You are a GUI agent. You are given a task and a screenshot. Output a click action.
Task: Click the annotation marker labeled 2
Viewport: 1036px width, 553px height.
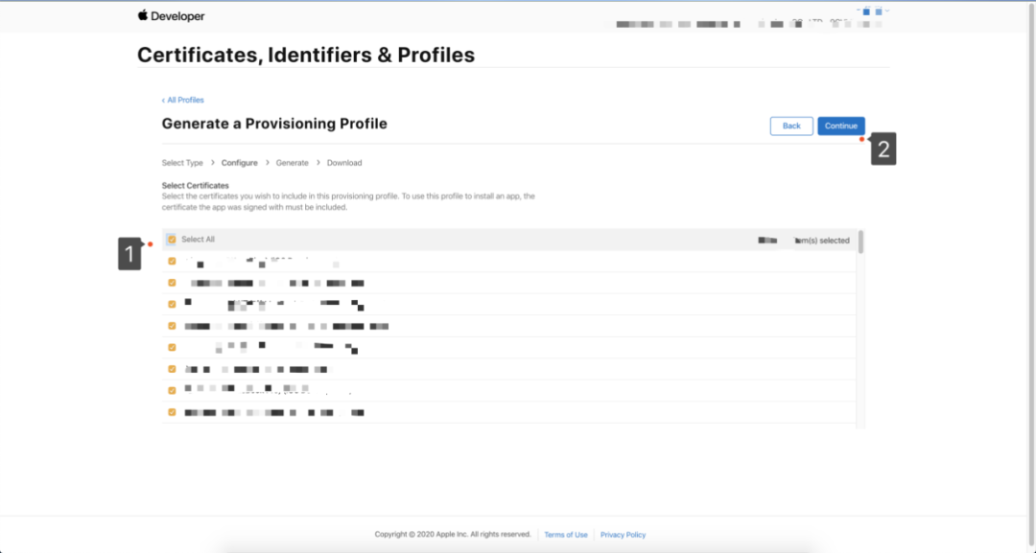pyautogui.click(x=883, y=150)
